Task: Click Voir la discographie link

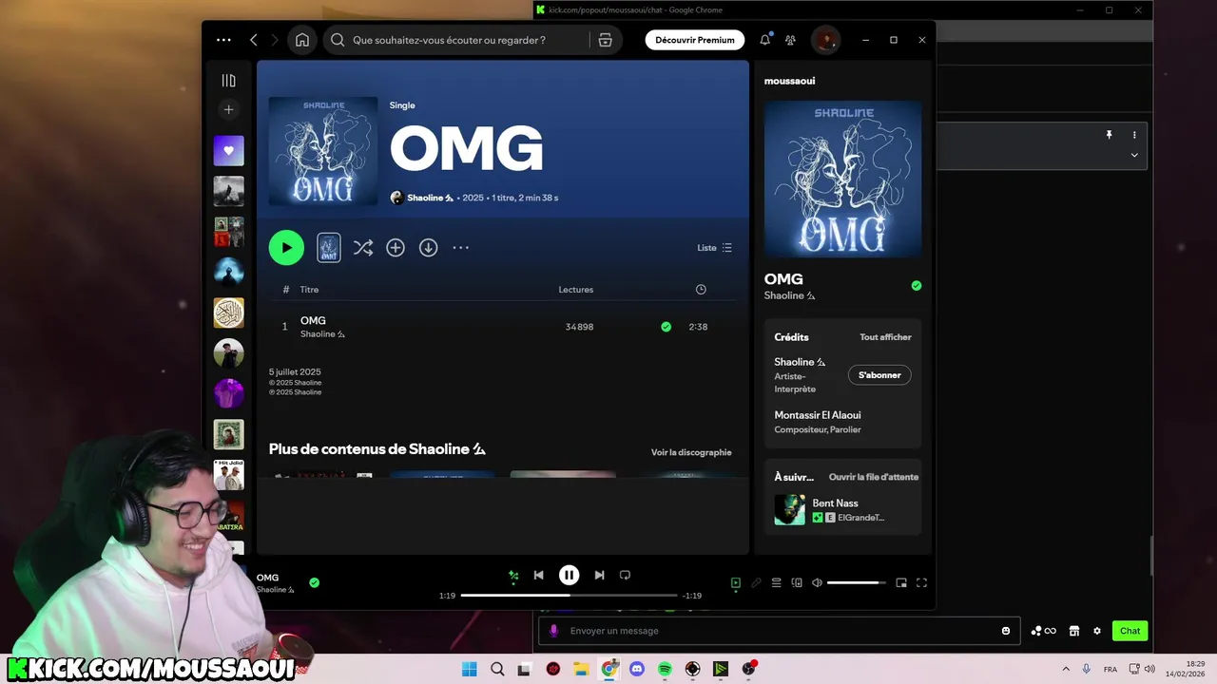Action: [691, 452]
